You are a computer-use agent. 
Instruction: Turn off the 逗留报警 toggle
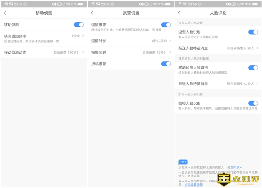pos(166,25)
